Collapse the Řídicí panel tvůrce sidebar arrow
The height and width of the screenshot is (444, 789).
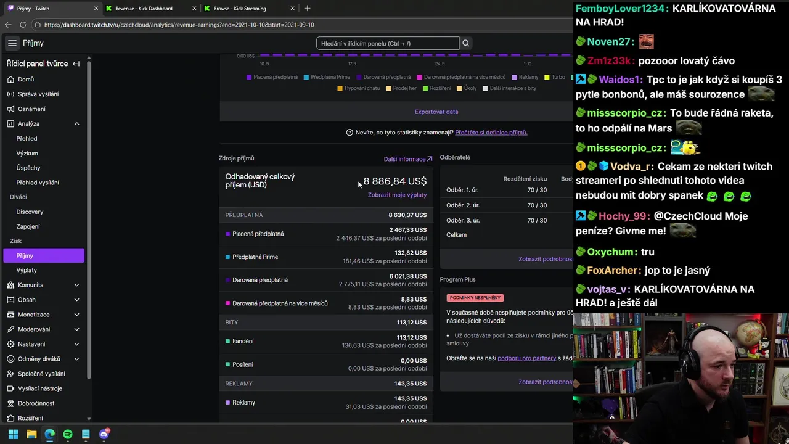click(76, 64)
